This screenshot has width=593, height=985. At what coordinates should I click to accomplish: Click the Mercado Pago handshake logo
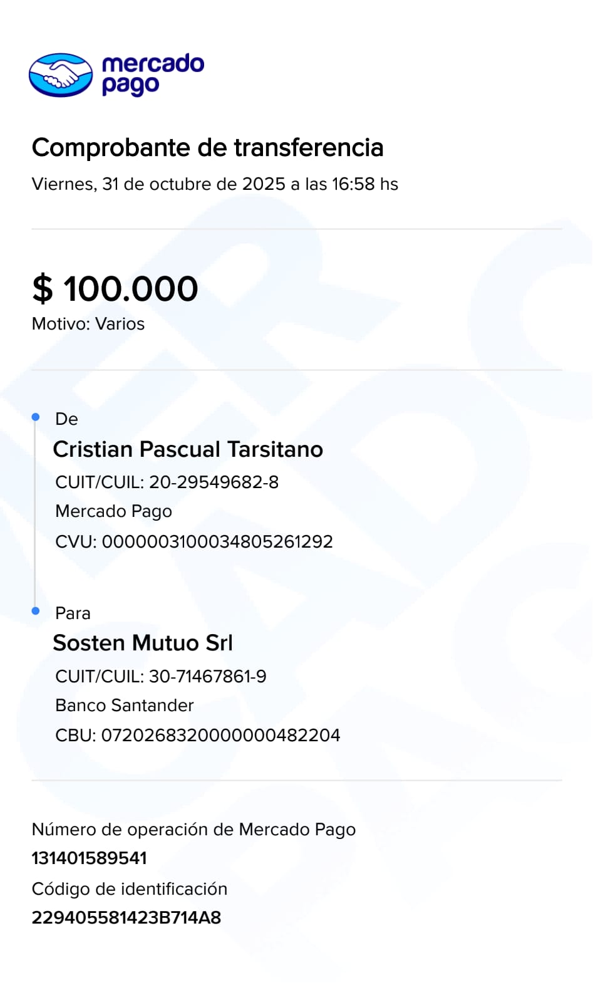pos(61,75)
